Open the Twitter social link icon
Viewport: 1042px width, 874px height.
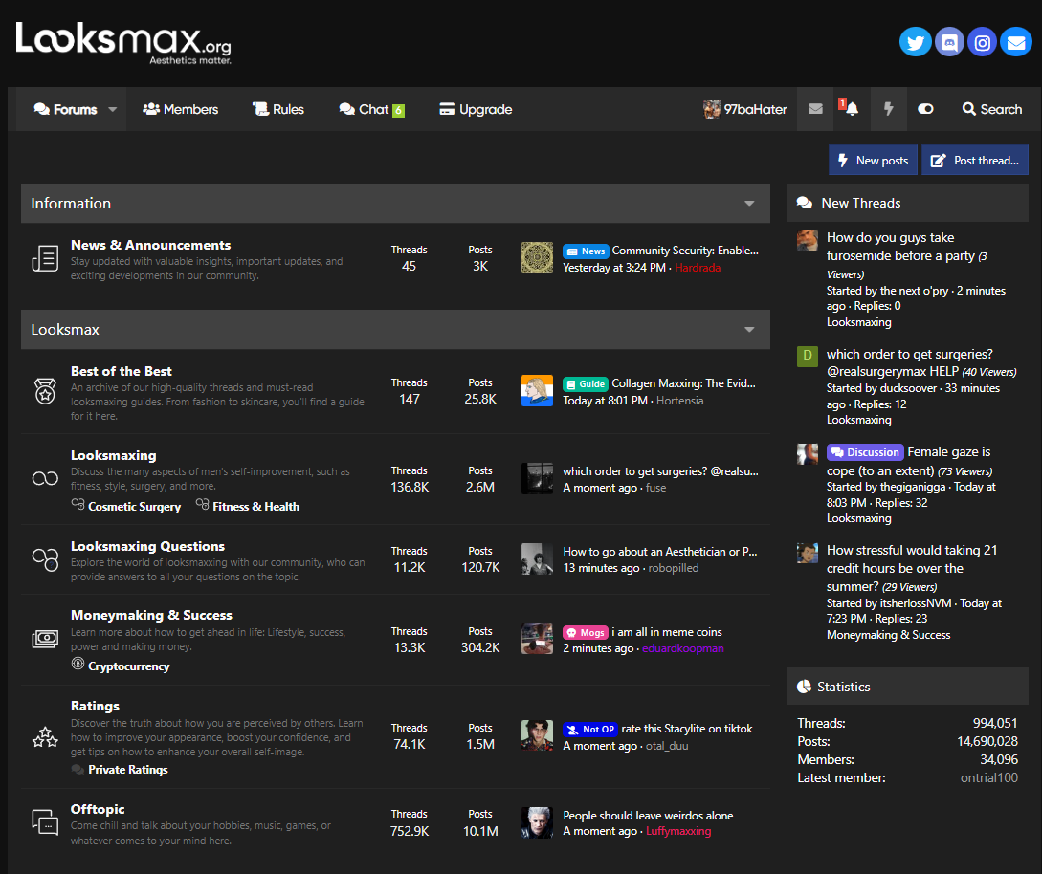tap(915, 42)
